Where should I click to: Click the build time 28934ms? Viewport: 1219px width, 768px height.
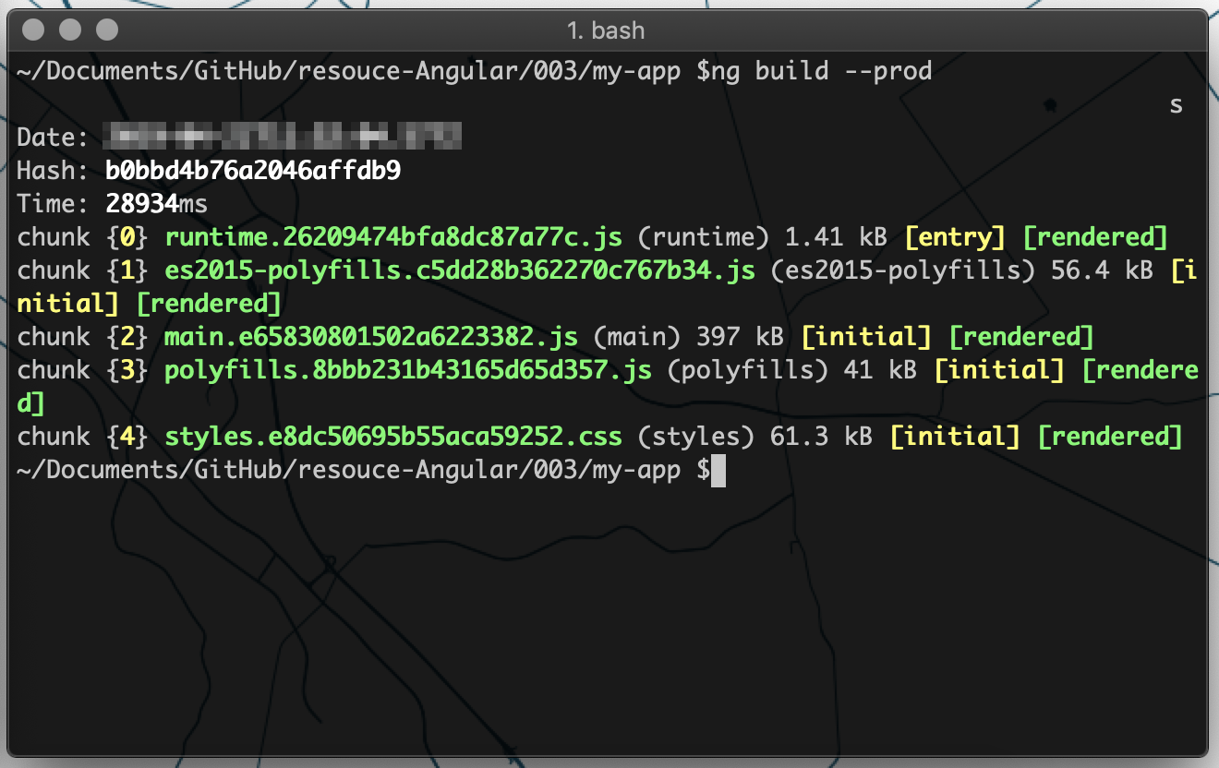157,204
